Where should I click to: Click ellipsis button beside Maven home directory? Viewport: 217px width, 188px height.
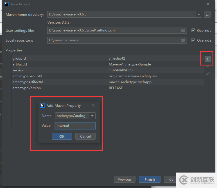point(207,14)
